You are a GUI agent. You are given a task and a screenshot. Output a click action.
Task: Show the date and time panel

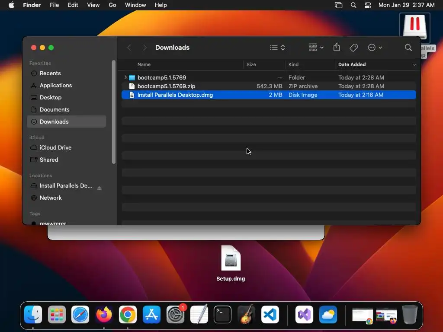click(x=406, y=5)
